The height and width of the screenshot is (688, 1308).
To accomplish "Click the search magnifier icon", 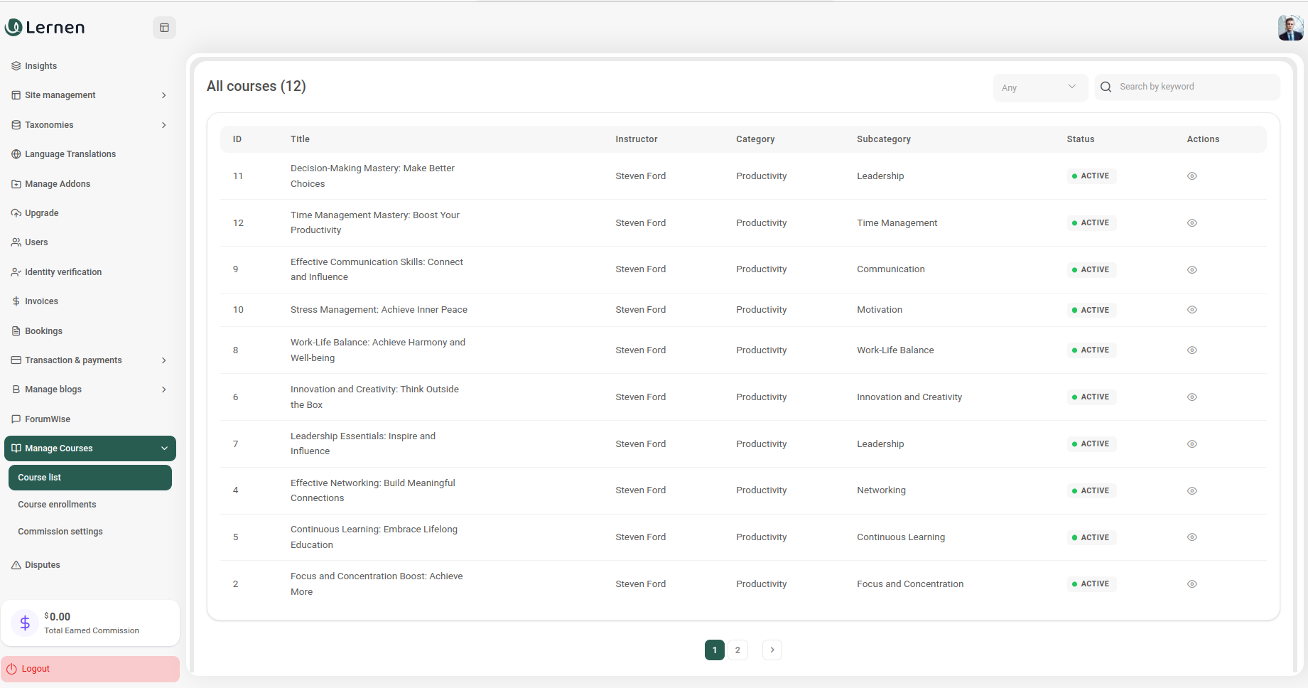I will coord(1106,87).
